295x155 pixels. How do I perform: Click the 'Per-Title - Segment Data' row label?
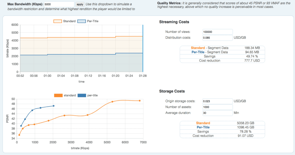point(210,52)
